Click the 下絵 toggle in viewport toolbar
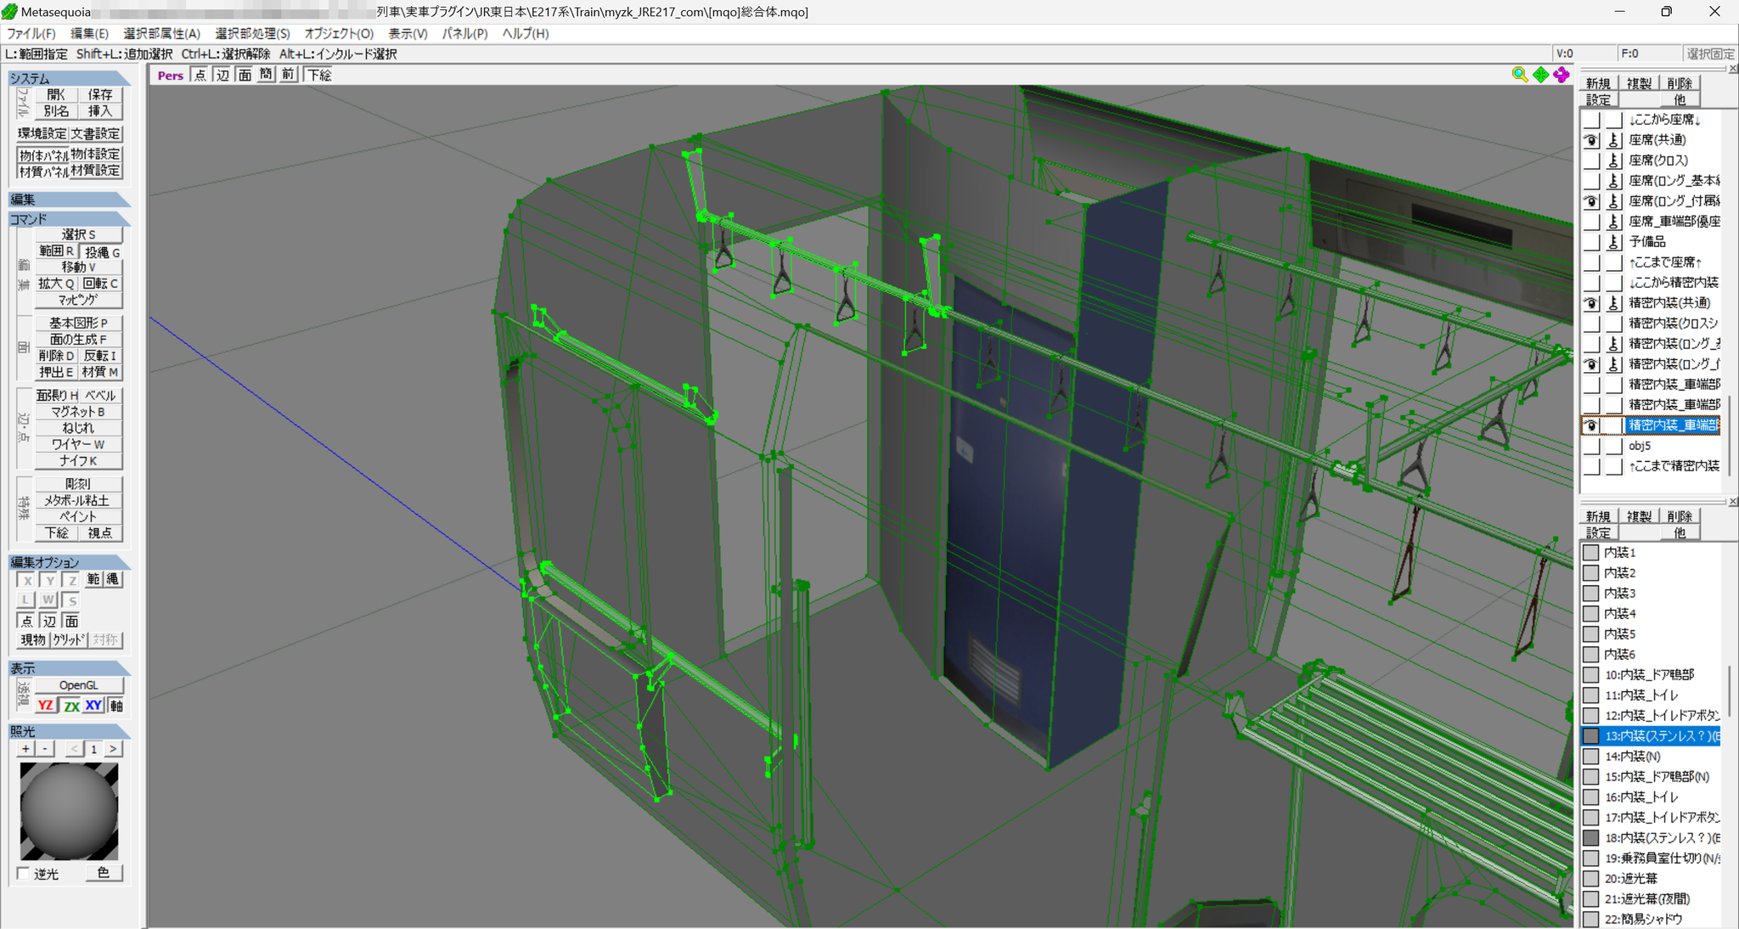Screen dimensions: 1739x929 pos(319,75)
